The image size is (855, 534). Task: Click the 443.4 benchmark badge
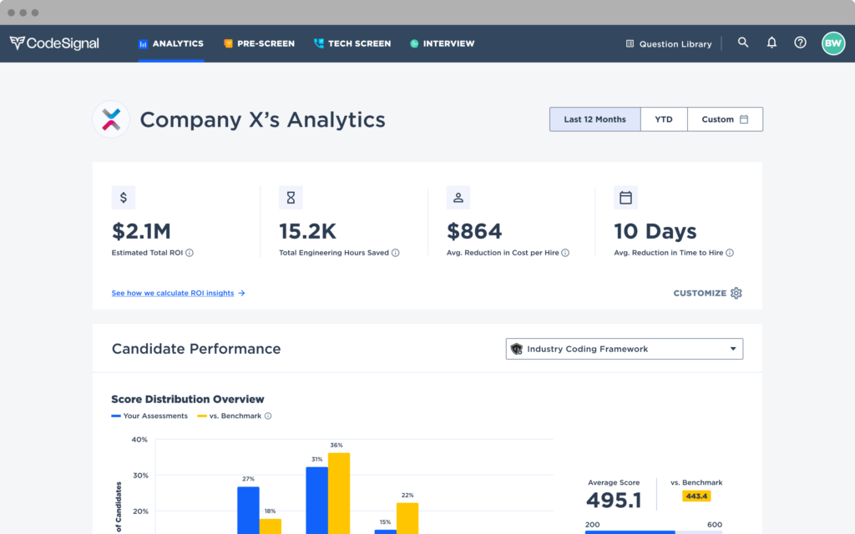(x=696, y=496)
